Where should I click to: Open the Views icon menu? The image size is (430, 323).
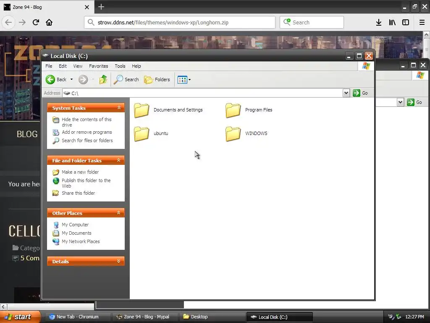[x=182, y=80]
